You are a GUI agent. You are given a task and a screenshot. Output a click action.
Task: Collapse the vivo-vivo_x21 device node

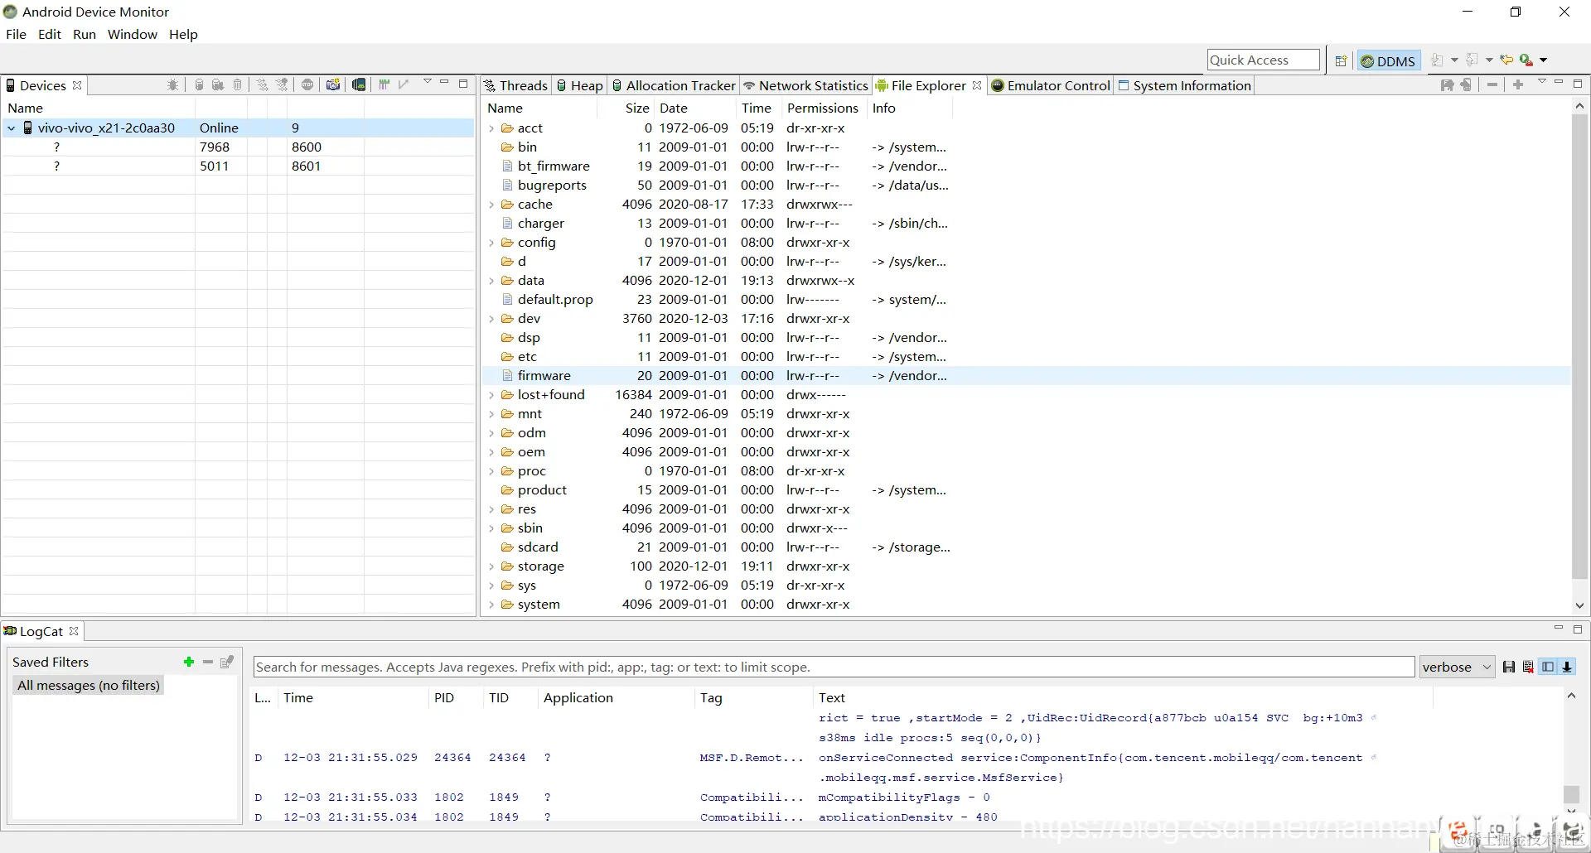pos(12,128)
